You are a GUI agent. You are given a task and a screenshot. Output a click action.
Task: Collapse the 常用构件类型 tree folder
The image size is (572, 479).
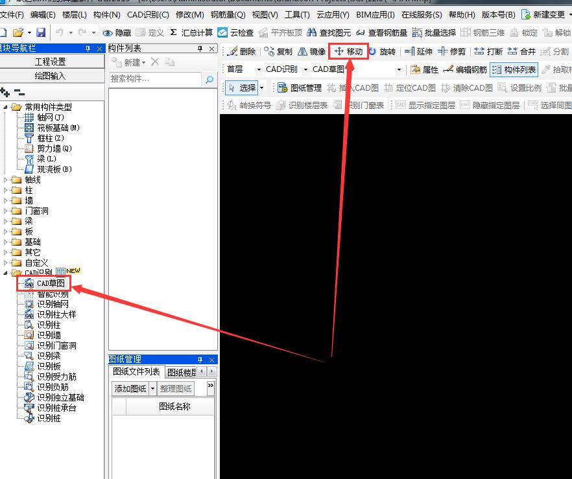click(5, 107)
